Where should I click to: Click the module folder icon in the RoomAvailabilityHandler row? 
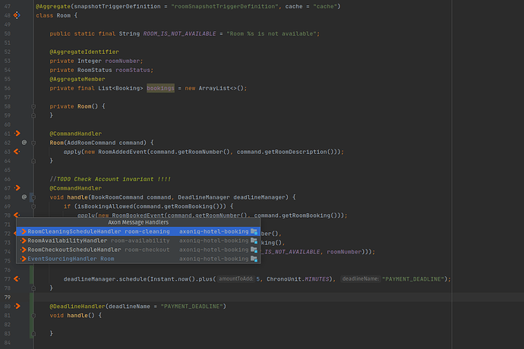click(254, 240)
